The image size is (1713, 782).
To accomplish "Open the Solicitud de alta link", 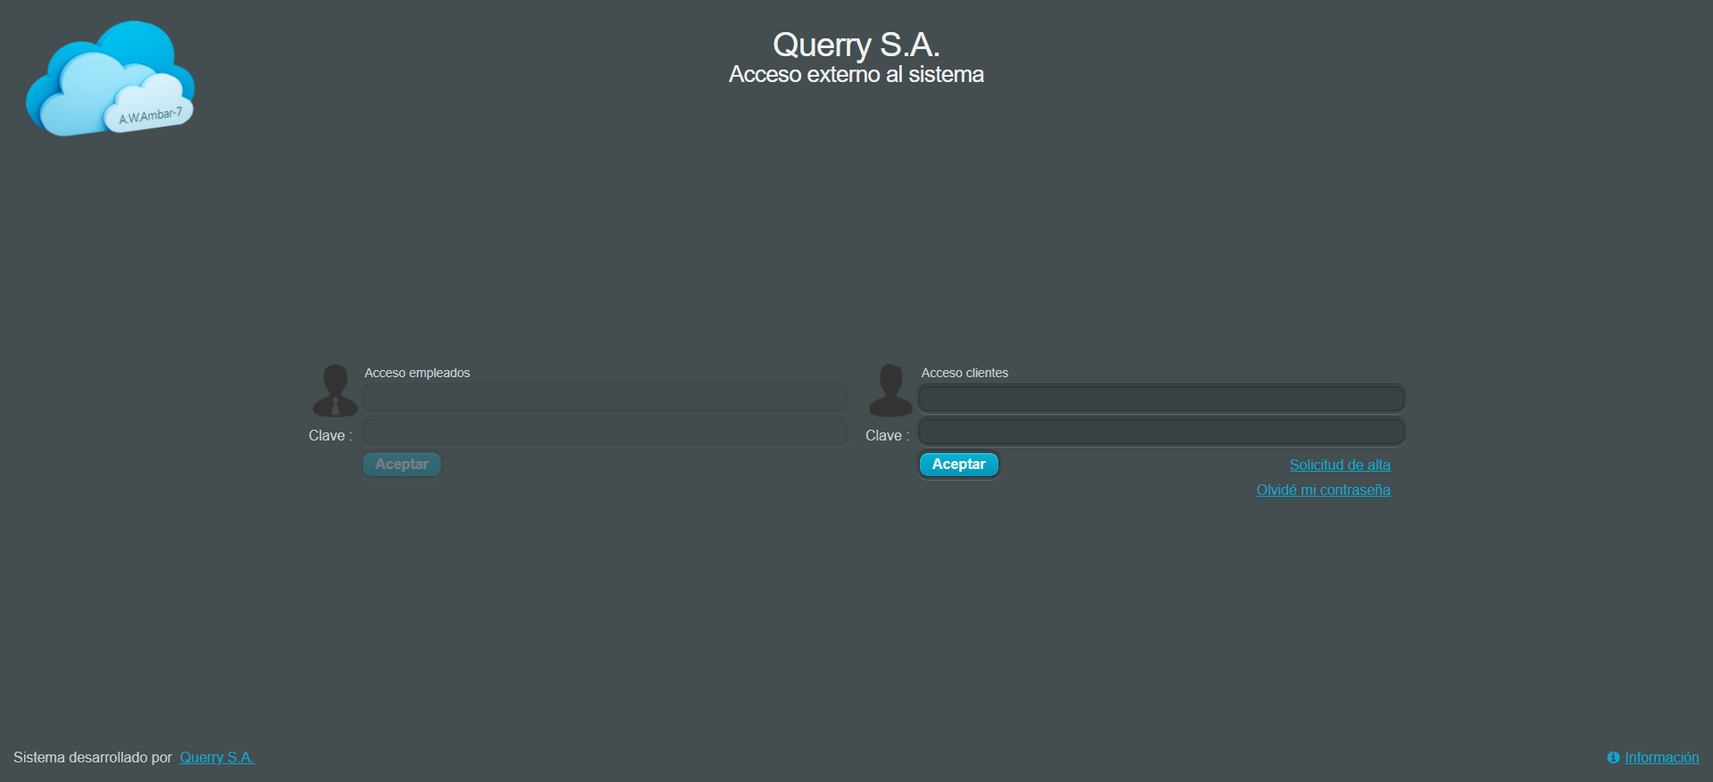I will pos(1339,465).
